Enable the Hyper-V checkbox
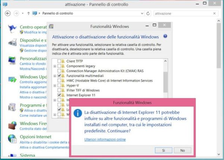 pos(60,85)
